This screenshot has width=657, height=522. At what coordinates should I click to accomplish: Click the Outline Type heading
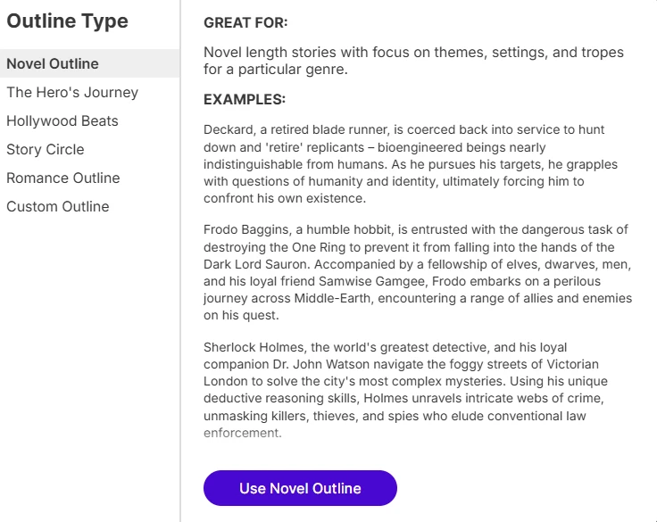click(67, 21)
